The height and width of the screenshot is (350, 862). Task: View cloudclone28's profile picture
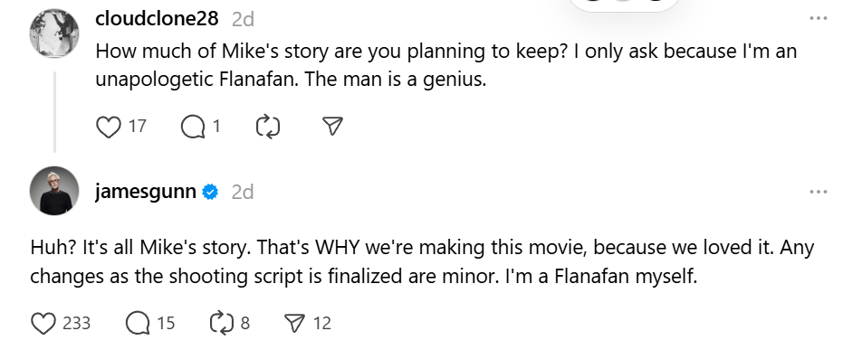pos(54,33)
